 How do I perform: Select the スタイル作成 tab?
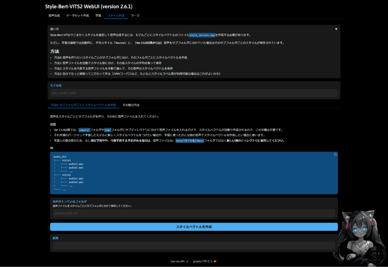click(x=116, y=15)
